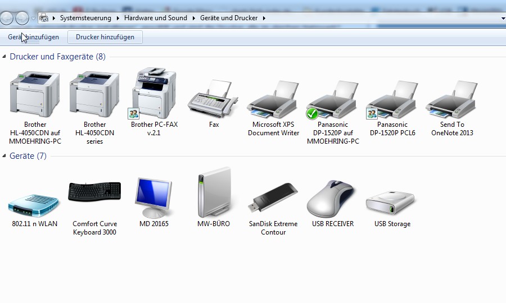
Task: Click the Geräte (7) group header text
Action: 28,156
